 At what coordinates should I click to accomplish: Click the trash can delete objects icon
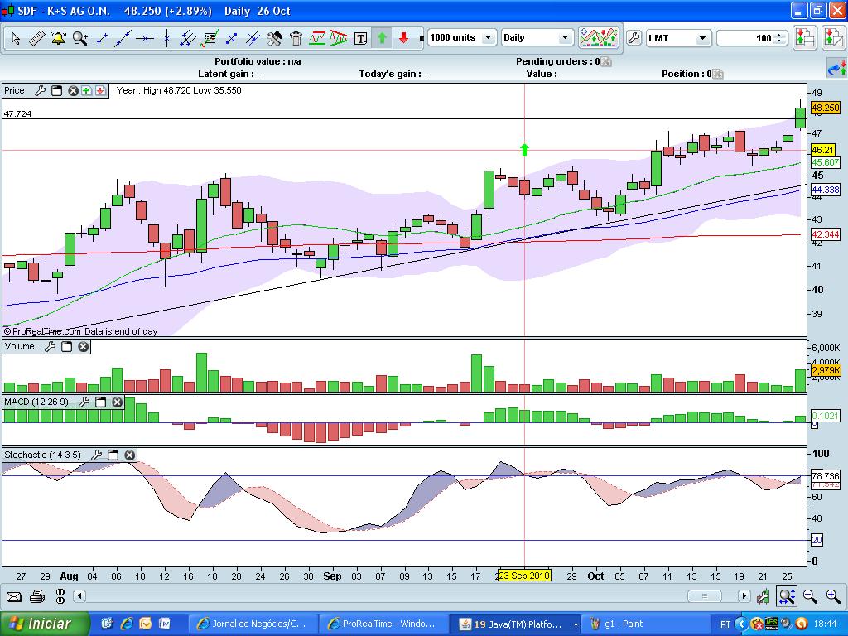[x=296, y=38]
